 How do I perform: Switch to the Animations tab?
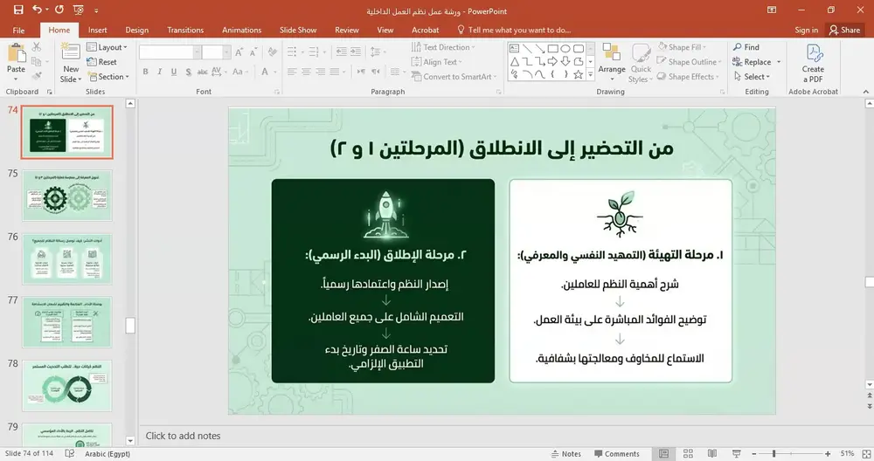point(241,30)
